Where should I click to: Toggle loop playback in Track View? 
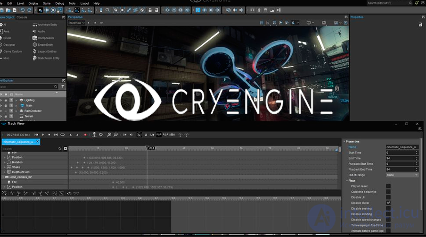(63, 135)
